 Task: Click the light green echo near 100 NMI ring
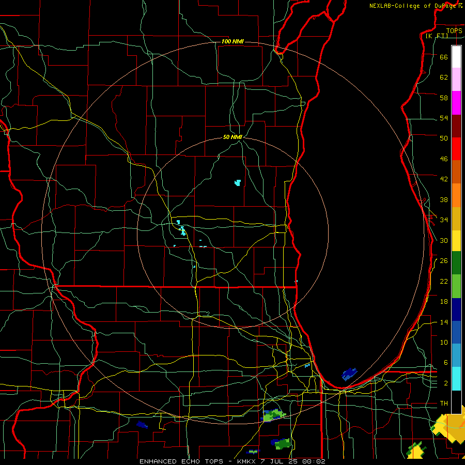(x=273, y=415)
